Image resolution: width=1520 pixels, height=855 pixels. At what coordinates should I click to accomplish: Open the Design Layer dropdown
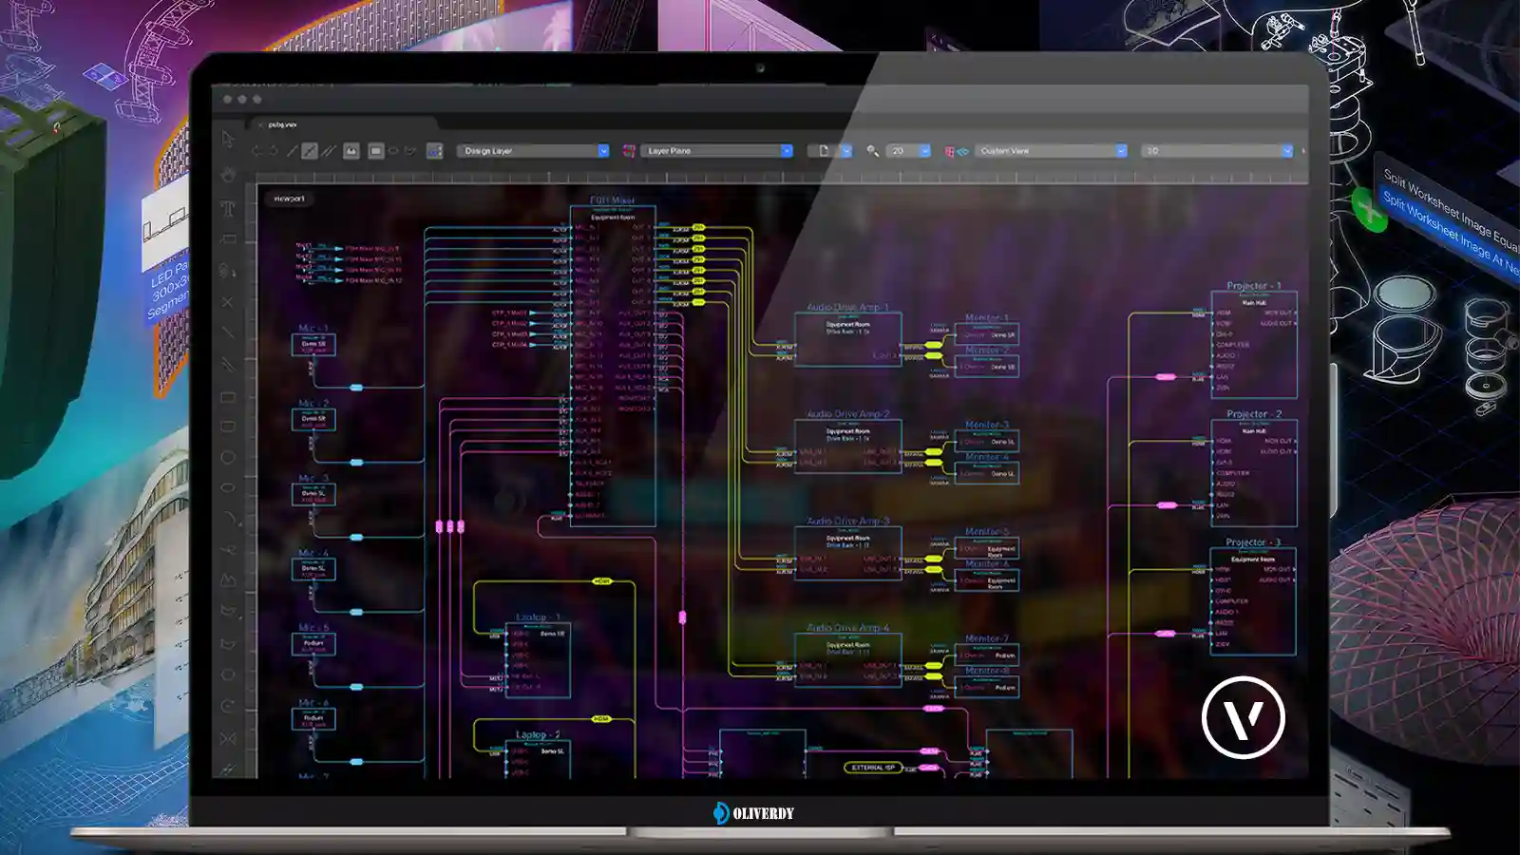coord(534,151)
